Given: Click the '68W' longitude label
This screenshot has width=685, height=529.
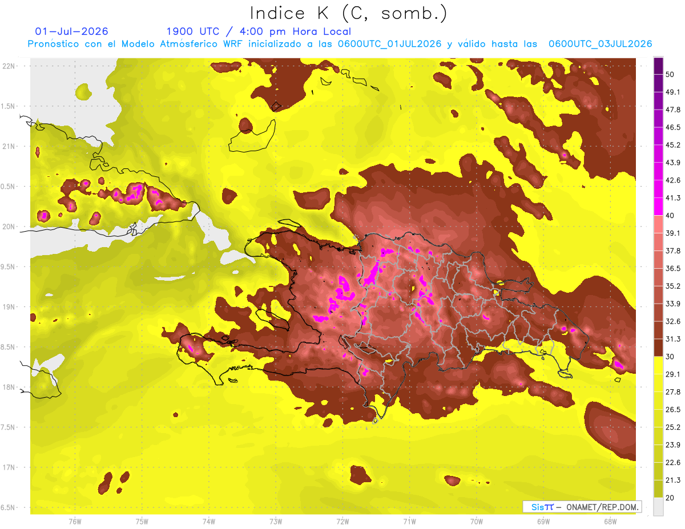Looking at the screenshot, I should [610, 522].
